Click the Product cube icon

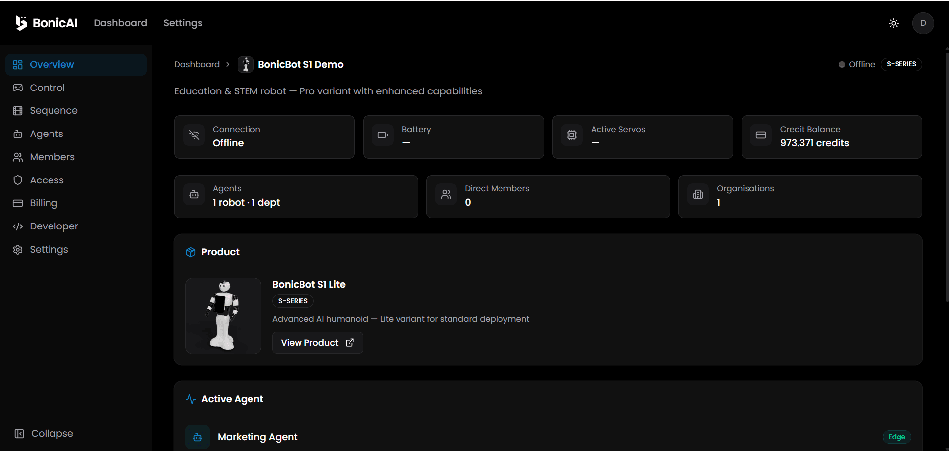click(191, 252)
